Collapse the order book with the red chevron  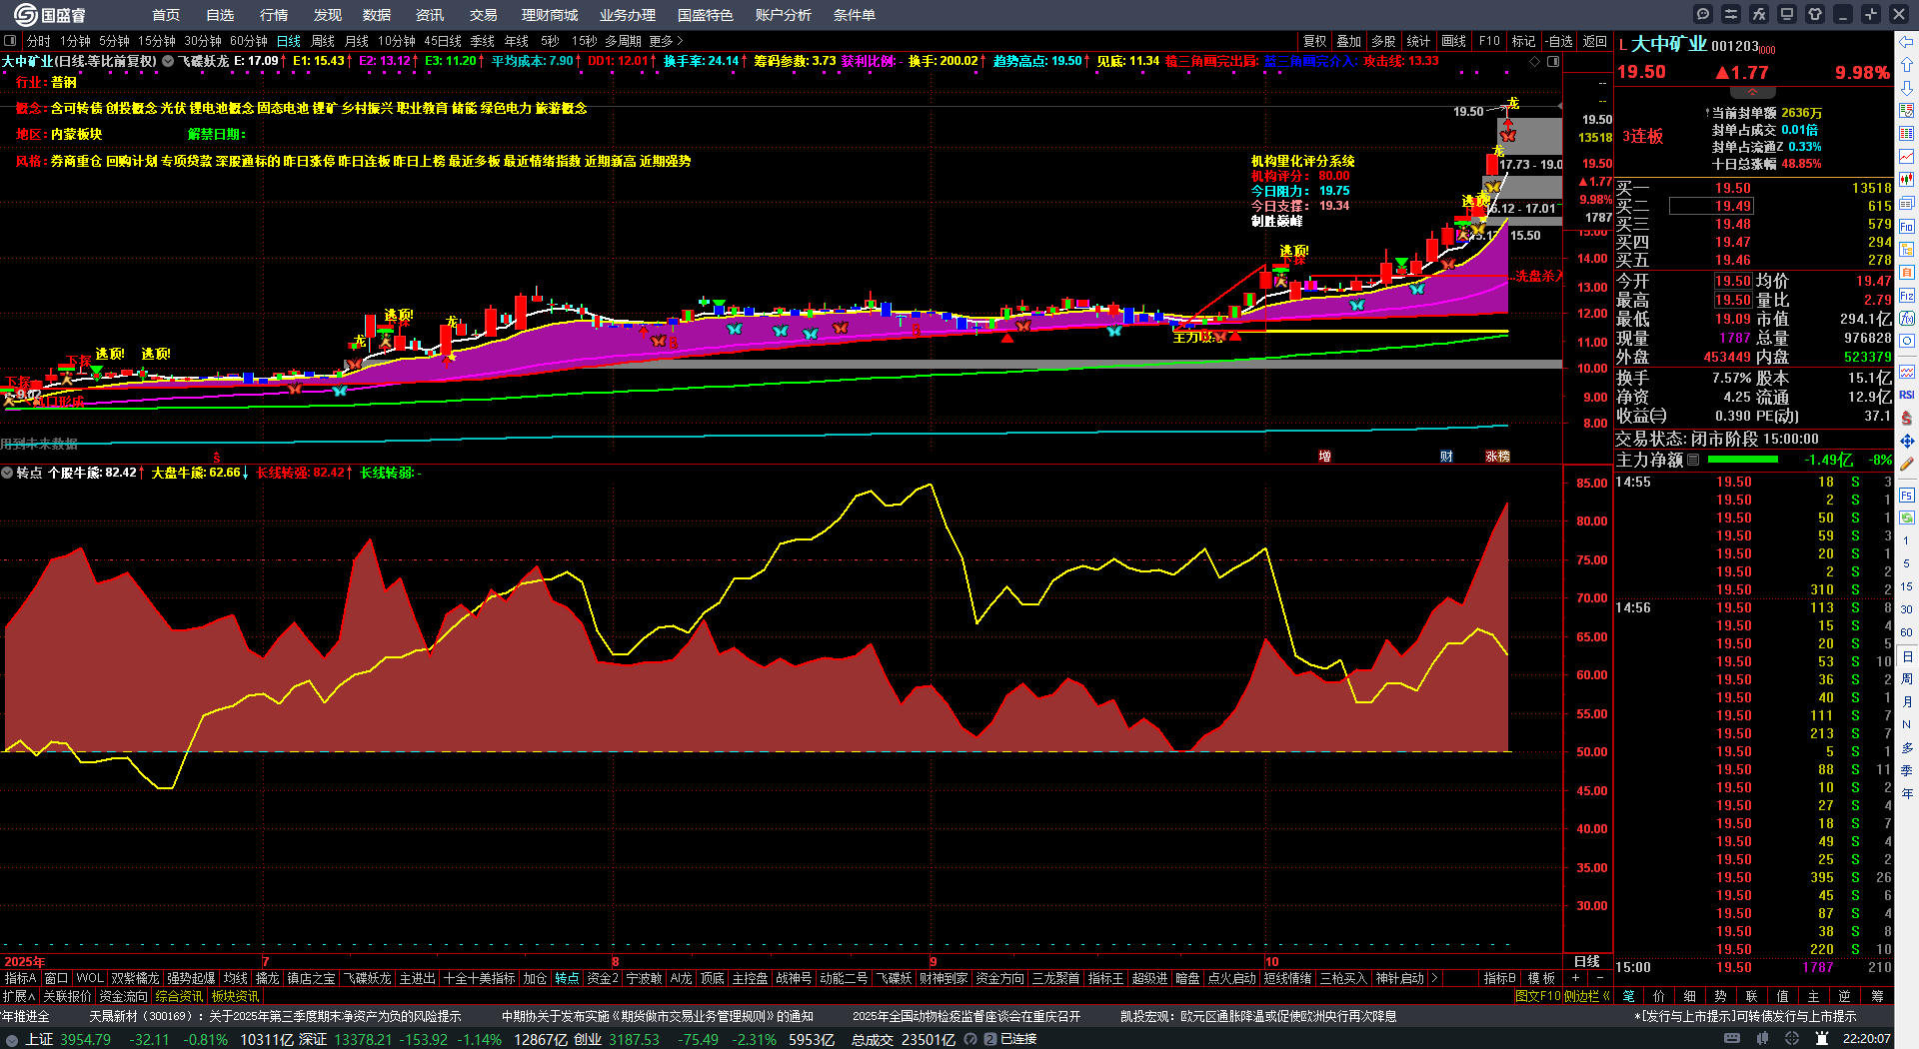[x=1752, y=92]
